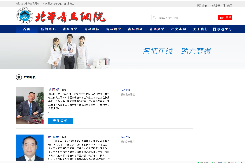Open teacher name link 徐国成
245x163 pixels.
tap(54, 90)
